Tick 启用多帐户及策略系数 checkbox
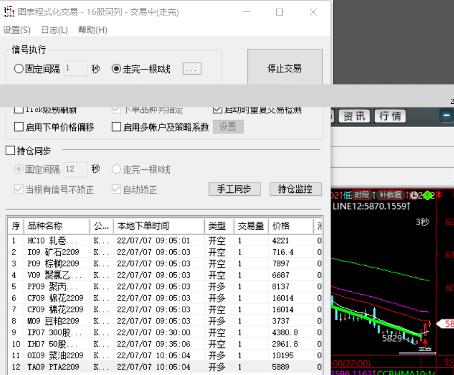Viewport: 454px width, 375px height. tap(117, 127)
